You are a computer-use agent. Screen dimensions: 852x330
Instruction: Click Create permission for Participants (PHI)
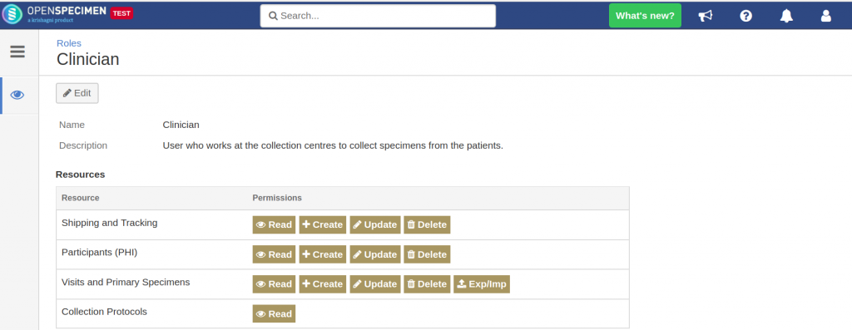(323, 254)
